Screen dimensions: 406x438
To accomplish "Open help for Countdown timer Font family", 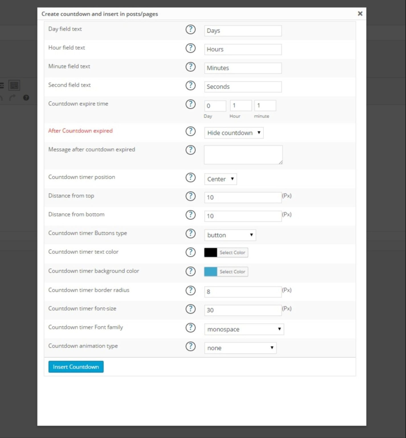I will (x=190, y=328).
